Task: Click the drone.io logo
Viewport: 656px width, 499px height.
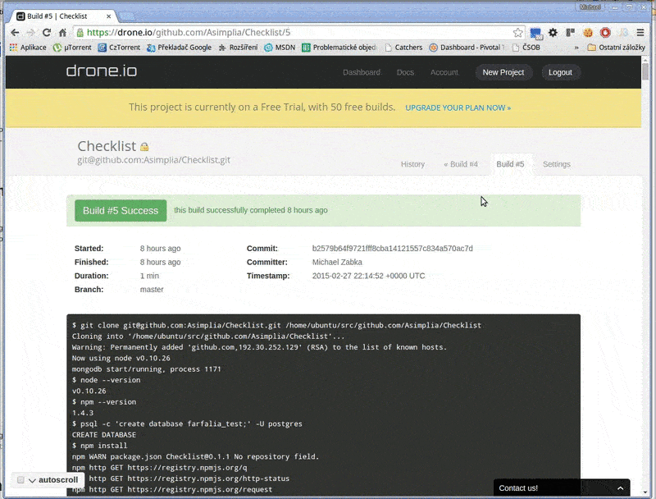Action: click(x=102, y=71)
